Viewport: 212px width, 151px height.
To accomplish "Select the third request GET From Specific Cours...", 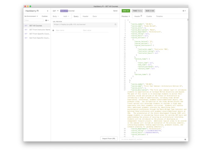I will click(37, 34).
